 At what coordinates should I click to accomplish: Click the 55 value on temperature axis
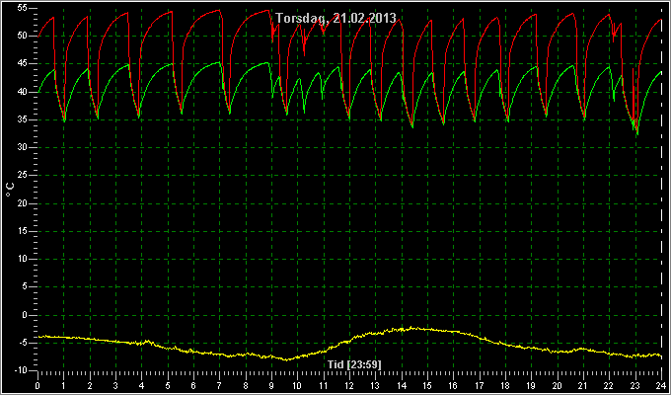[x=23, y=8]
